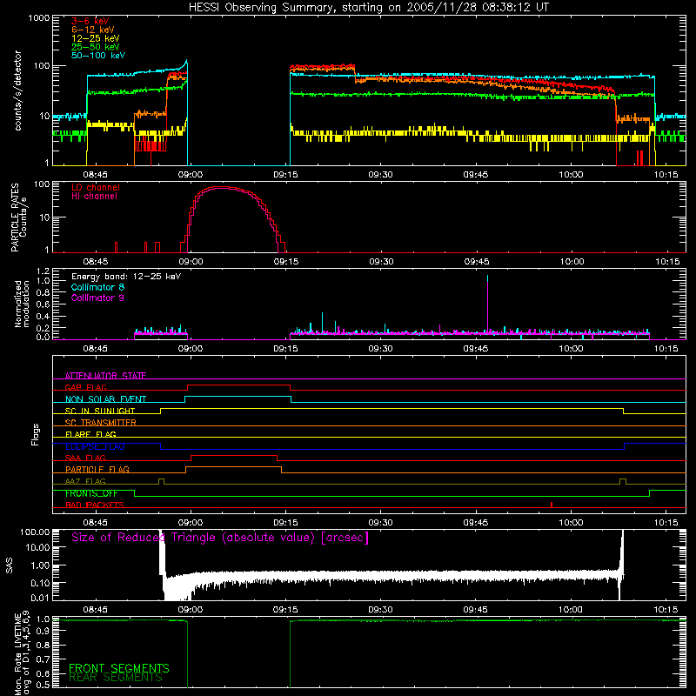
Task: Click the SC TRANSMITTER flag label
Action: click(100, 423)
